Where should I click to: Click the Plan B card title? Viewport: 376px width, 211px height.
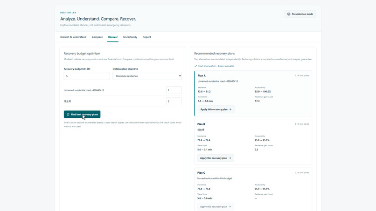pos(201,124)
